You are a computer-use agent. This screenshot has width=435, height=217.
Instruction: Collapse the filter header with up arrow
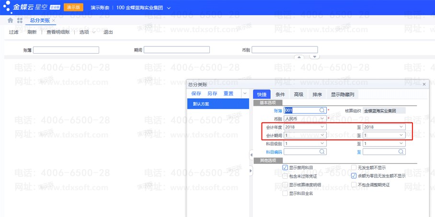[x=299, y=57]
